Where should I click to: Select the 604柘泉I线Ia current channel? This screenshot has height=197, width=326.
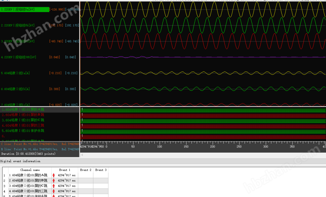click(16, 73)
